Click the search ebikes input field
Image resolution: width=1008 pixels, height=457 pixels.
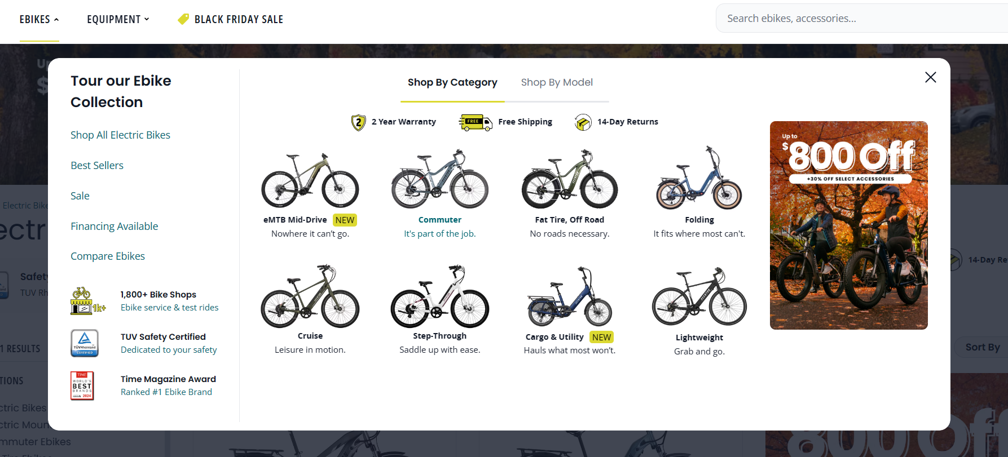click(x=857, y=19)
